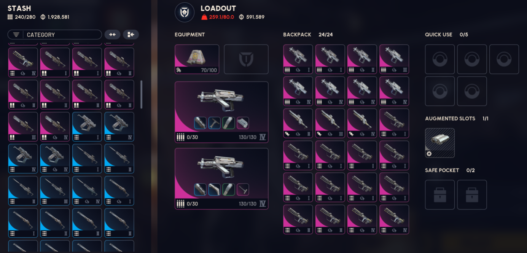Click the merge stacks inward-arrows button
Image resolution: width=527 pixels, height=253 pixels.
pos(112,35)
